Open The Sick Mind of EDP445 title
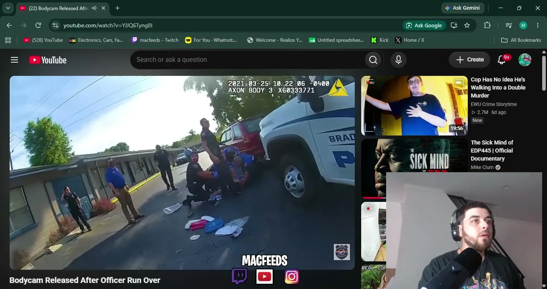547x289 pixels. point(492,151)
